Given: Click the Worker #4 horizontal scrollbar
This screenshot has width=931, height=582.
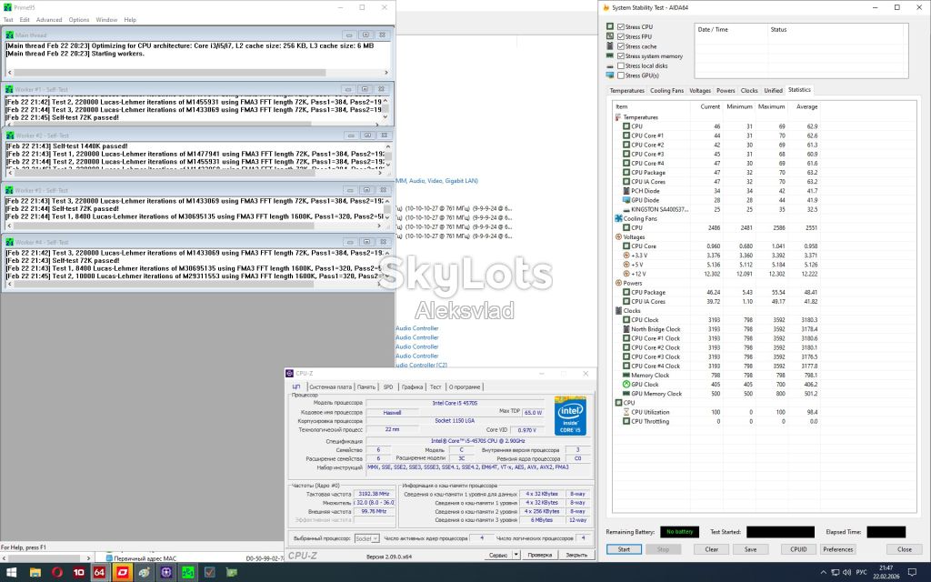Looking at the screenshot, I should pos(194,284).
